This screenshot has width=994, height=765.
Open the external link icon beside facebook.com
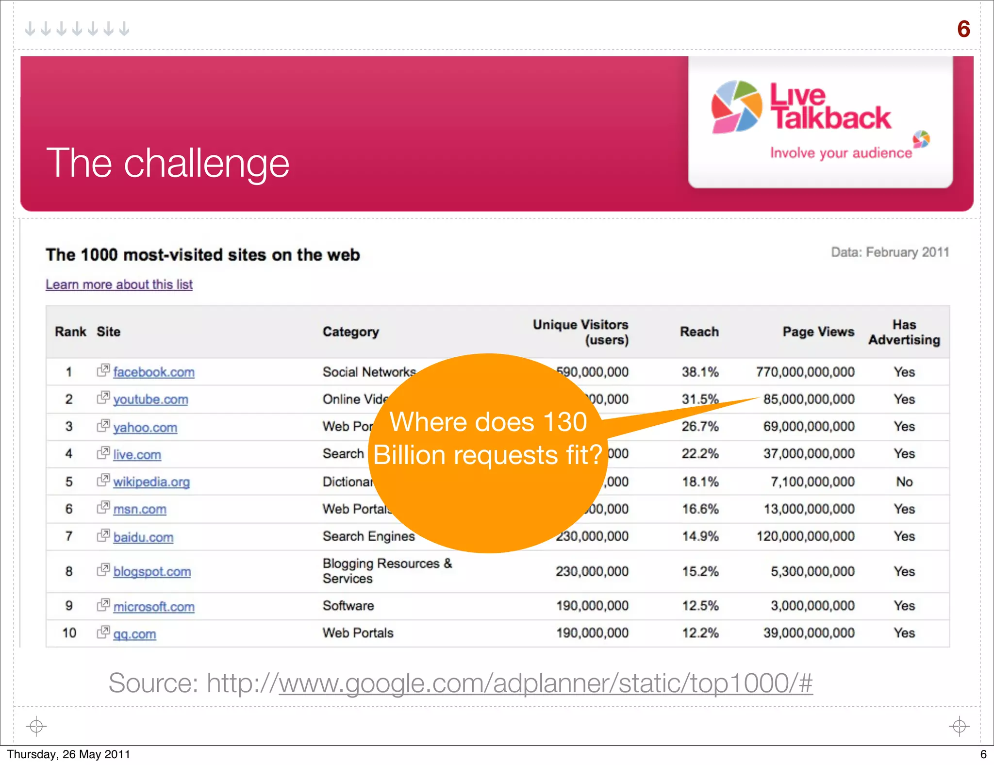[103, 370]
